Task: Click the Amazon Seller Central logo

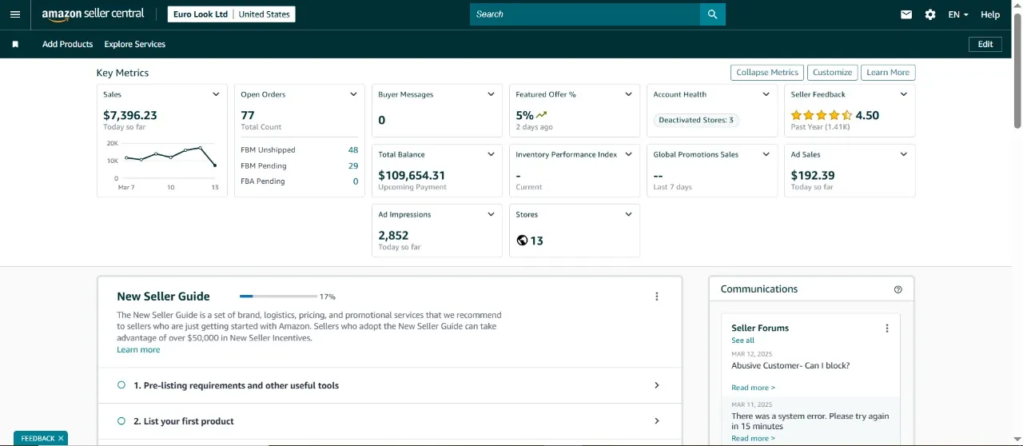Action: click(93, 14)
